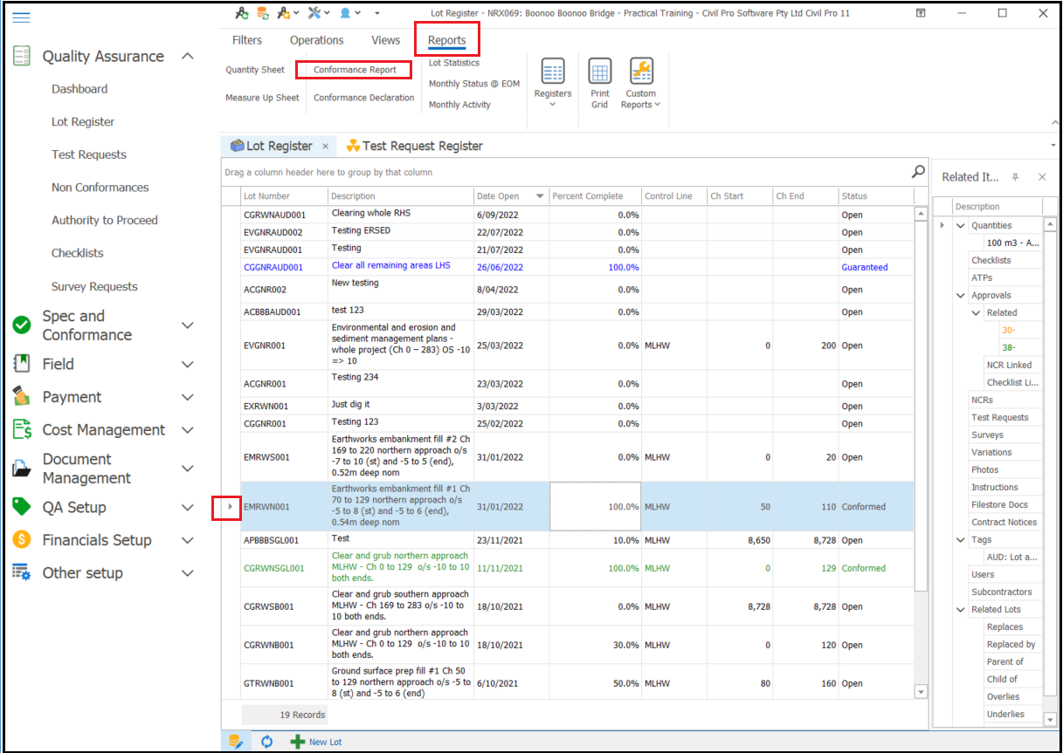1063x753 pixels.
Task: Click the Field module icon
Action: [x=22, y=364]
